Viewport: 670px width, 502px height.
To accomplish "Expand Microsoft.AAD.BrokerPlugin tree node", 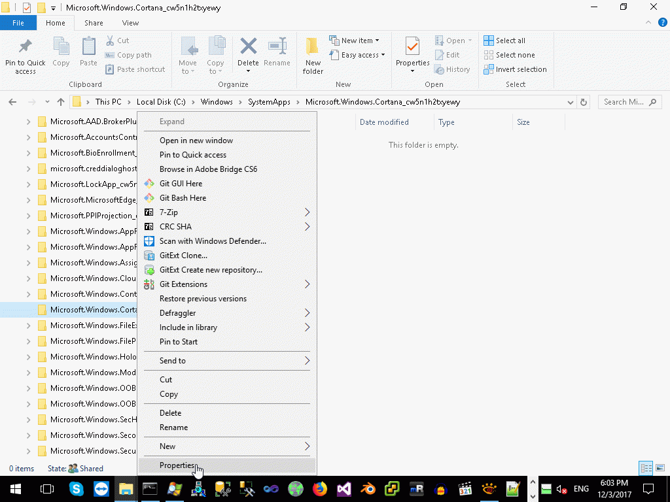I will pos(28,122).
